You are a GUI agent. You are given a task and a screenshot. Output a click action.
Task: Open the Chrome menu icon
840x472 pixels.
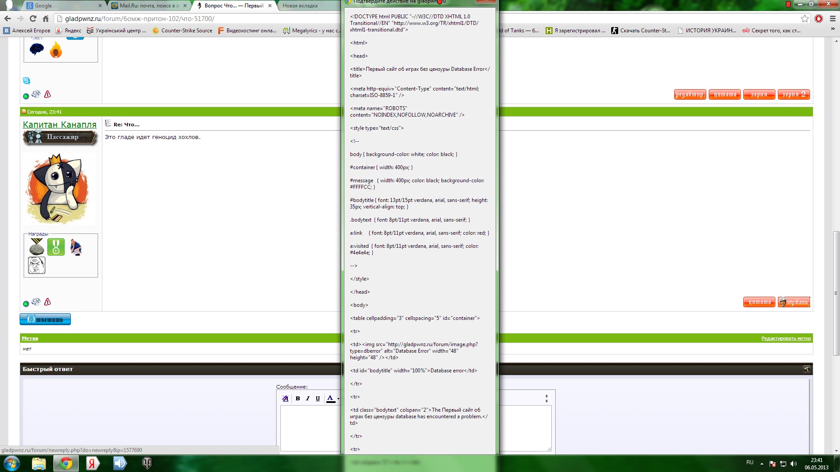click(x=833, y=18)
